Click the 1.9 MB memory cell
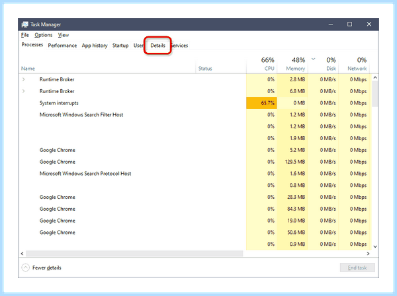 [x=292, y=138]
